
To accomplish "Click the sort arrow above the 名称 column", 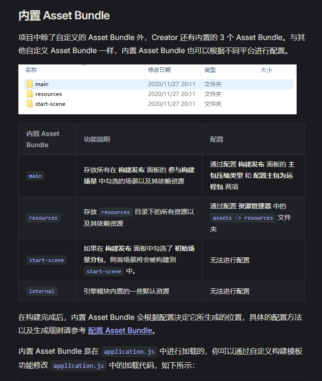I will click(84, 65).
